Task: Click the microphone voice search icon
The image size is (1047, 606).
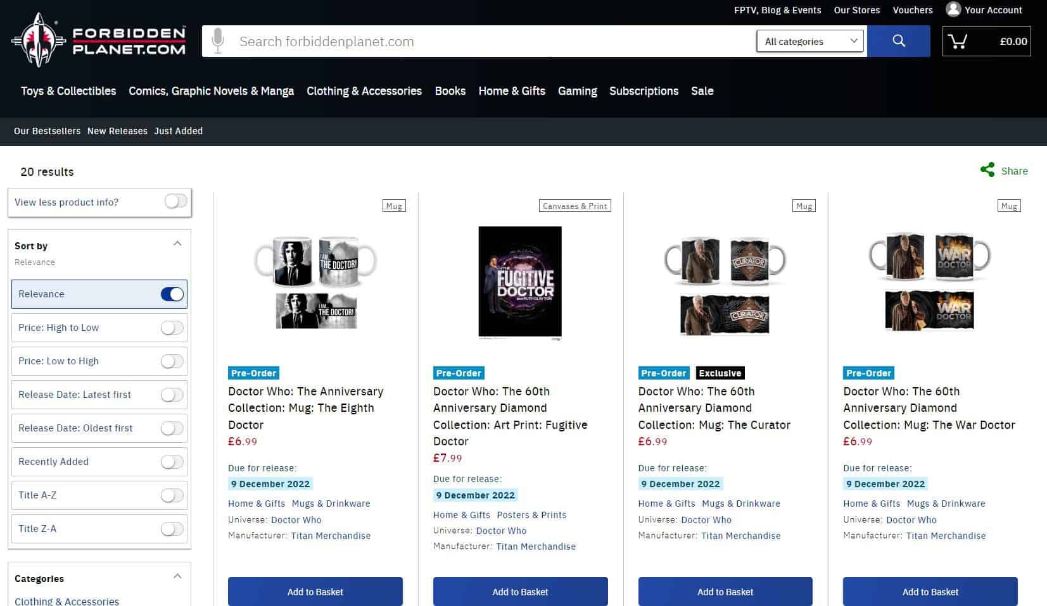Action: pyautogui.click(x=218, y=41)
